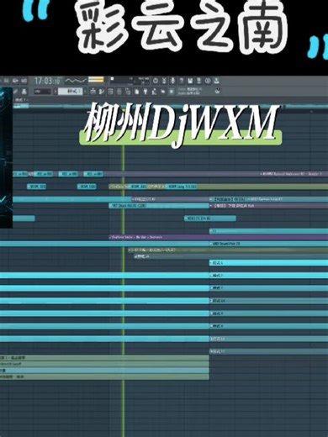The width and height of the screenshot is (328, 437).
Task: Click the save project floppy icon
Action: [190, 81]
